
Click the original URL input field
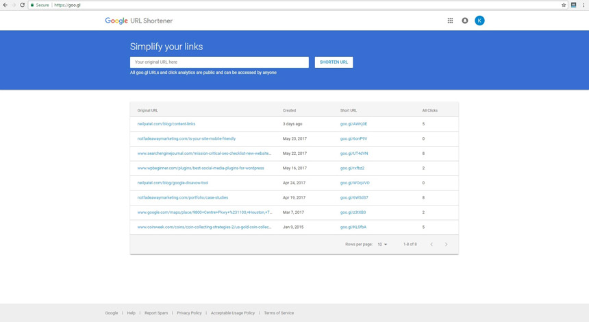219,62
